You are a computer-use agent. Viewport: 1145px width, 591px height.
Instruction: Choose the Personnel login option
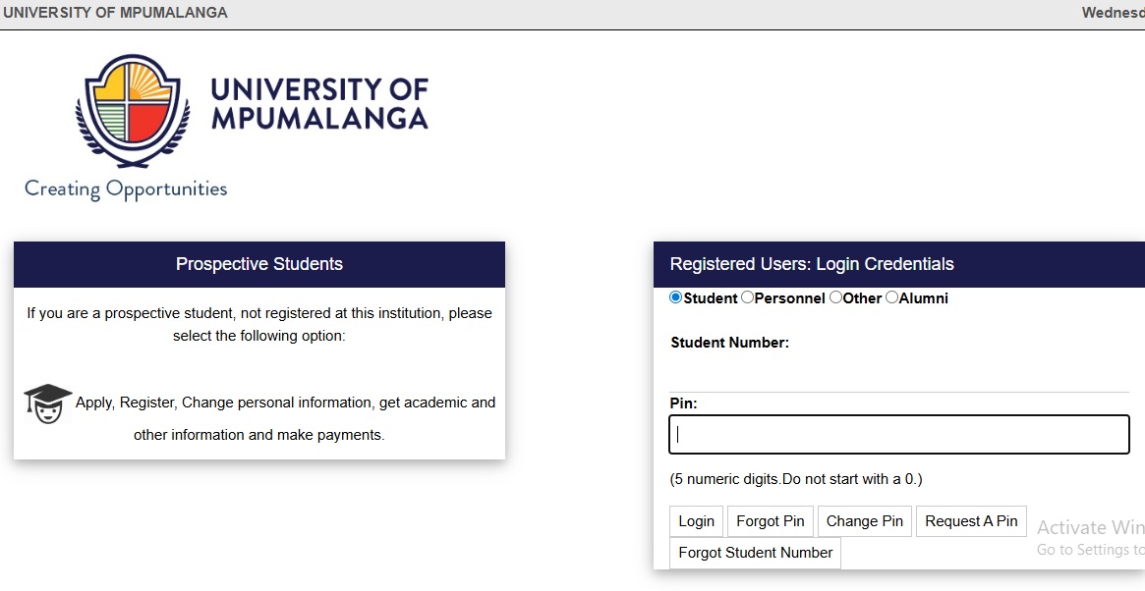point(748,297)
